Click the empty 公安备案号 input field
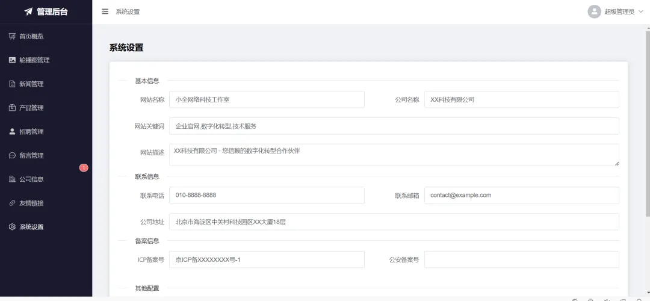Screen dimensions: 650x301 tap(521, 259)
